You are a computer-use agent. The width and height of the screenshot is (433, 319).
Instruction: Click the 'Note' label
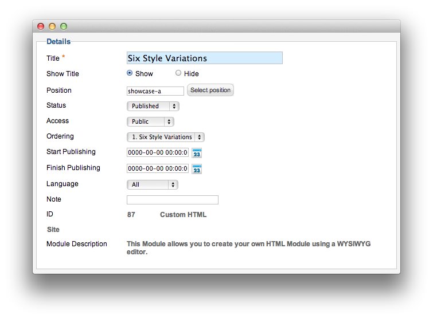tap(54, 199)
